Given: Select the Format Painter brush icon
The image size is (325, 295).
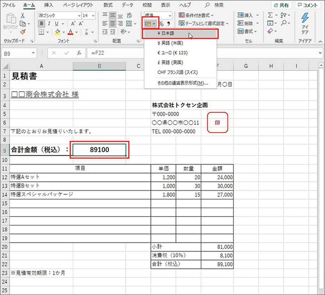Looking at the screenshot, I should 23,32.
